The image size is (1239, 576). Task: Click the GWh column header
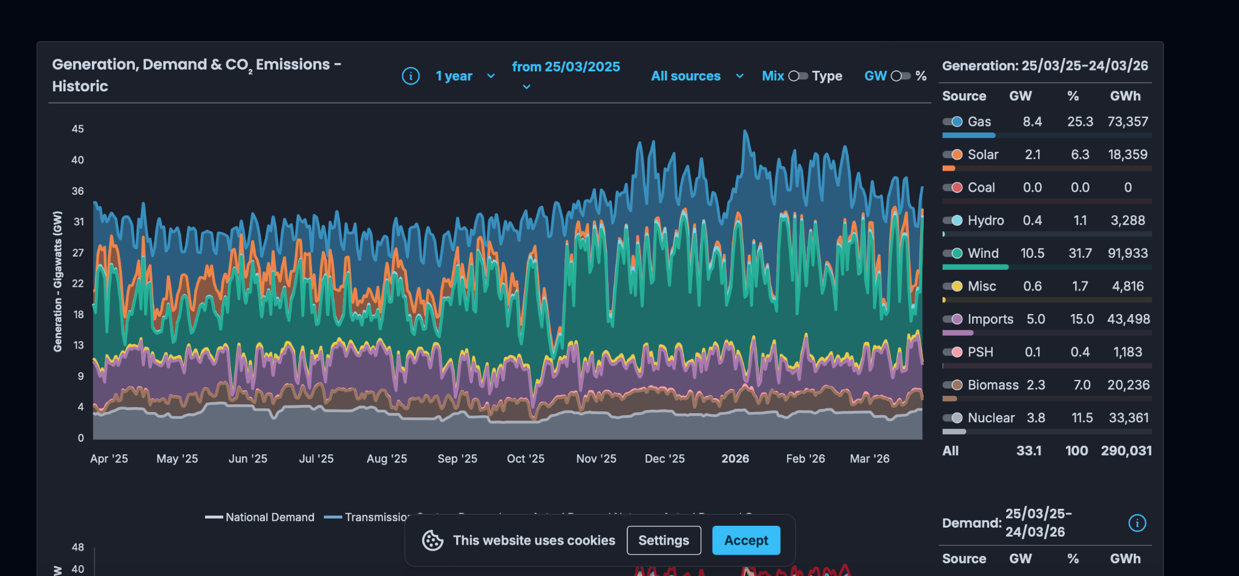tap(1125, 96)
